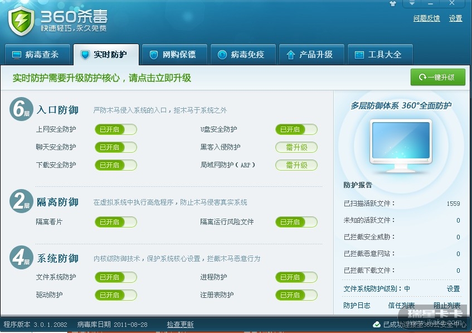Click 已拦截下载文件 label

click(x=369, y=271)
